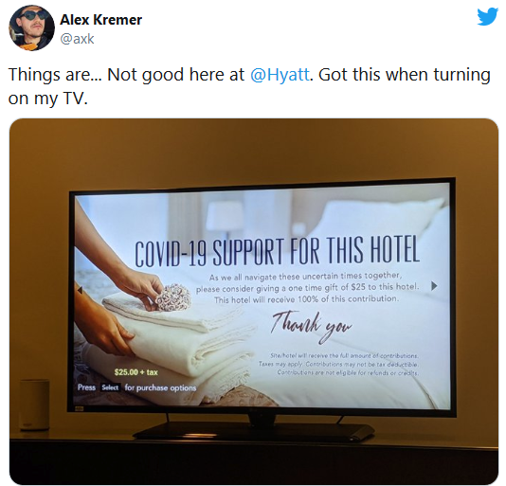Click the Alex Kremer display name
This screenshot has height=486, width=506.
[100, 20]
